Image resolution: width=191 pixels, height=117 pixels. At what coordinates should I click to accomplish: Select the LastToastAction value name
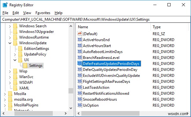96,88
